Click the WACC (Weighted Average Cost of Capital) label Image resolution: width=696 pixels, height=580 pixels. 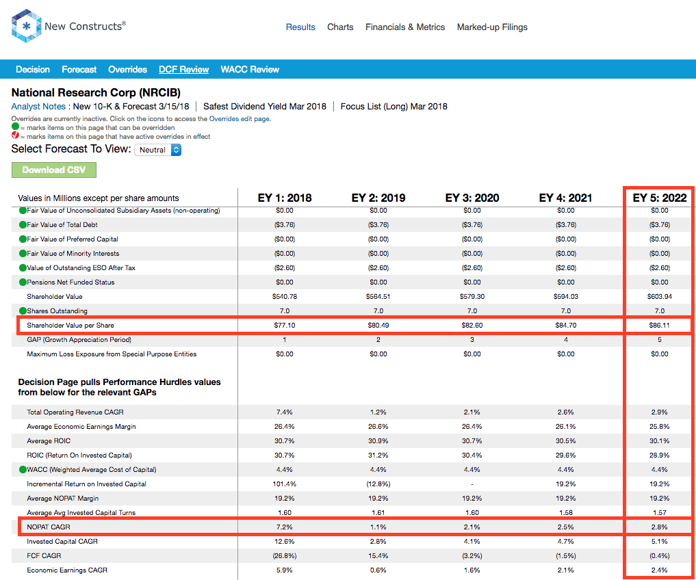click(92, 469)
